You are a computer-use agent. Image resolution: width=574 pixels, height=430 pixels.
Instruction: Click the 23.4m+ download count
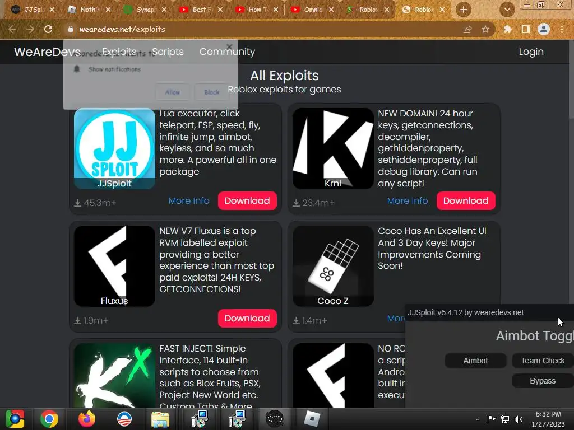click(314, 203)
